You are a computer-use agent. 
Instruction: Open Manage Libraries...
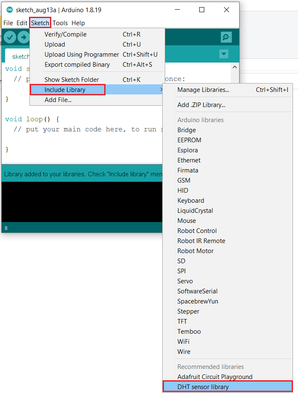[227, 90]
